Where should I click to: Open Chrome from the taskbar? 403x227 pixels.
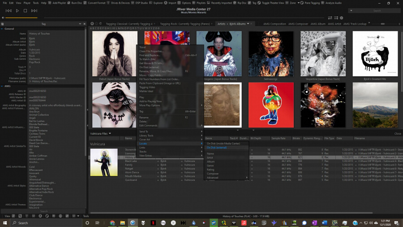[x=112, y=223]
